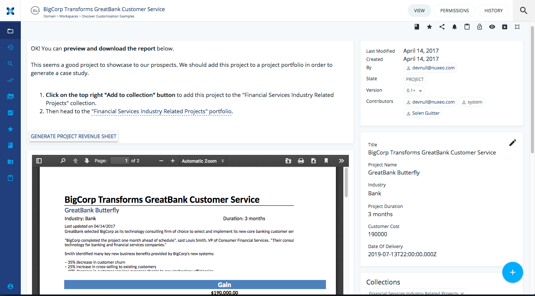This screenshot has width=535, height=296.
Task: Click the blue floating plus create button
Action: 513,272
